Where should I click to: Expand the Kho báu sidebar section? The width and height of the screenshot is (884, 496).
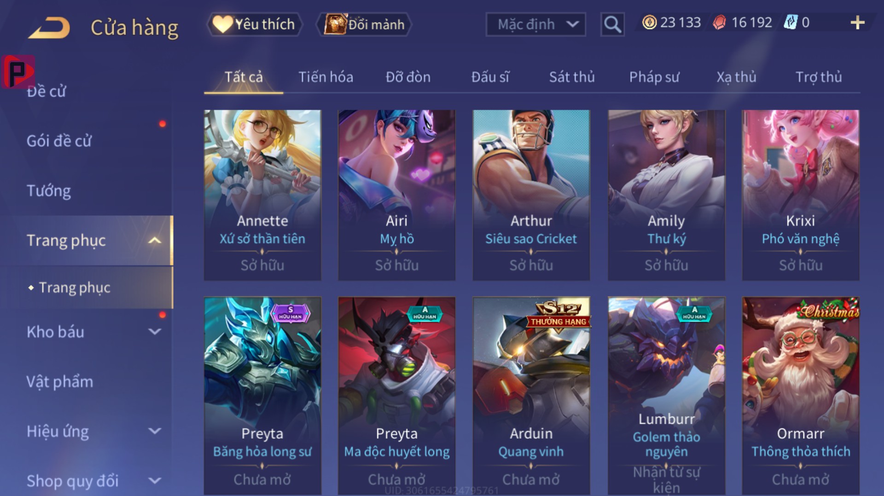pos(155,332)
